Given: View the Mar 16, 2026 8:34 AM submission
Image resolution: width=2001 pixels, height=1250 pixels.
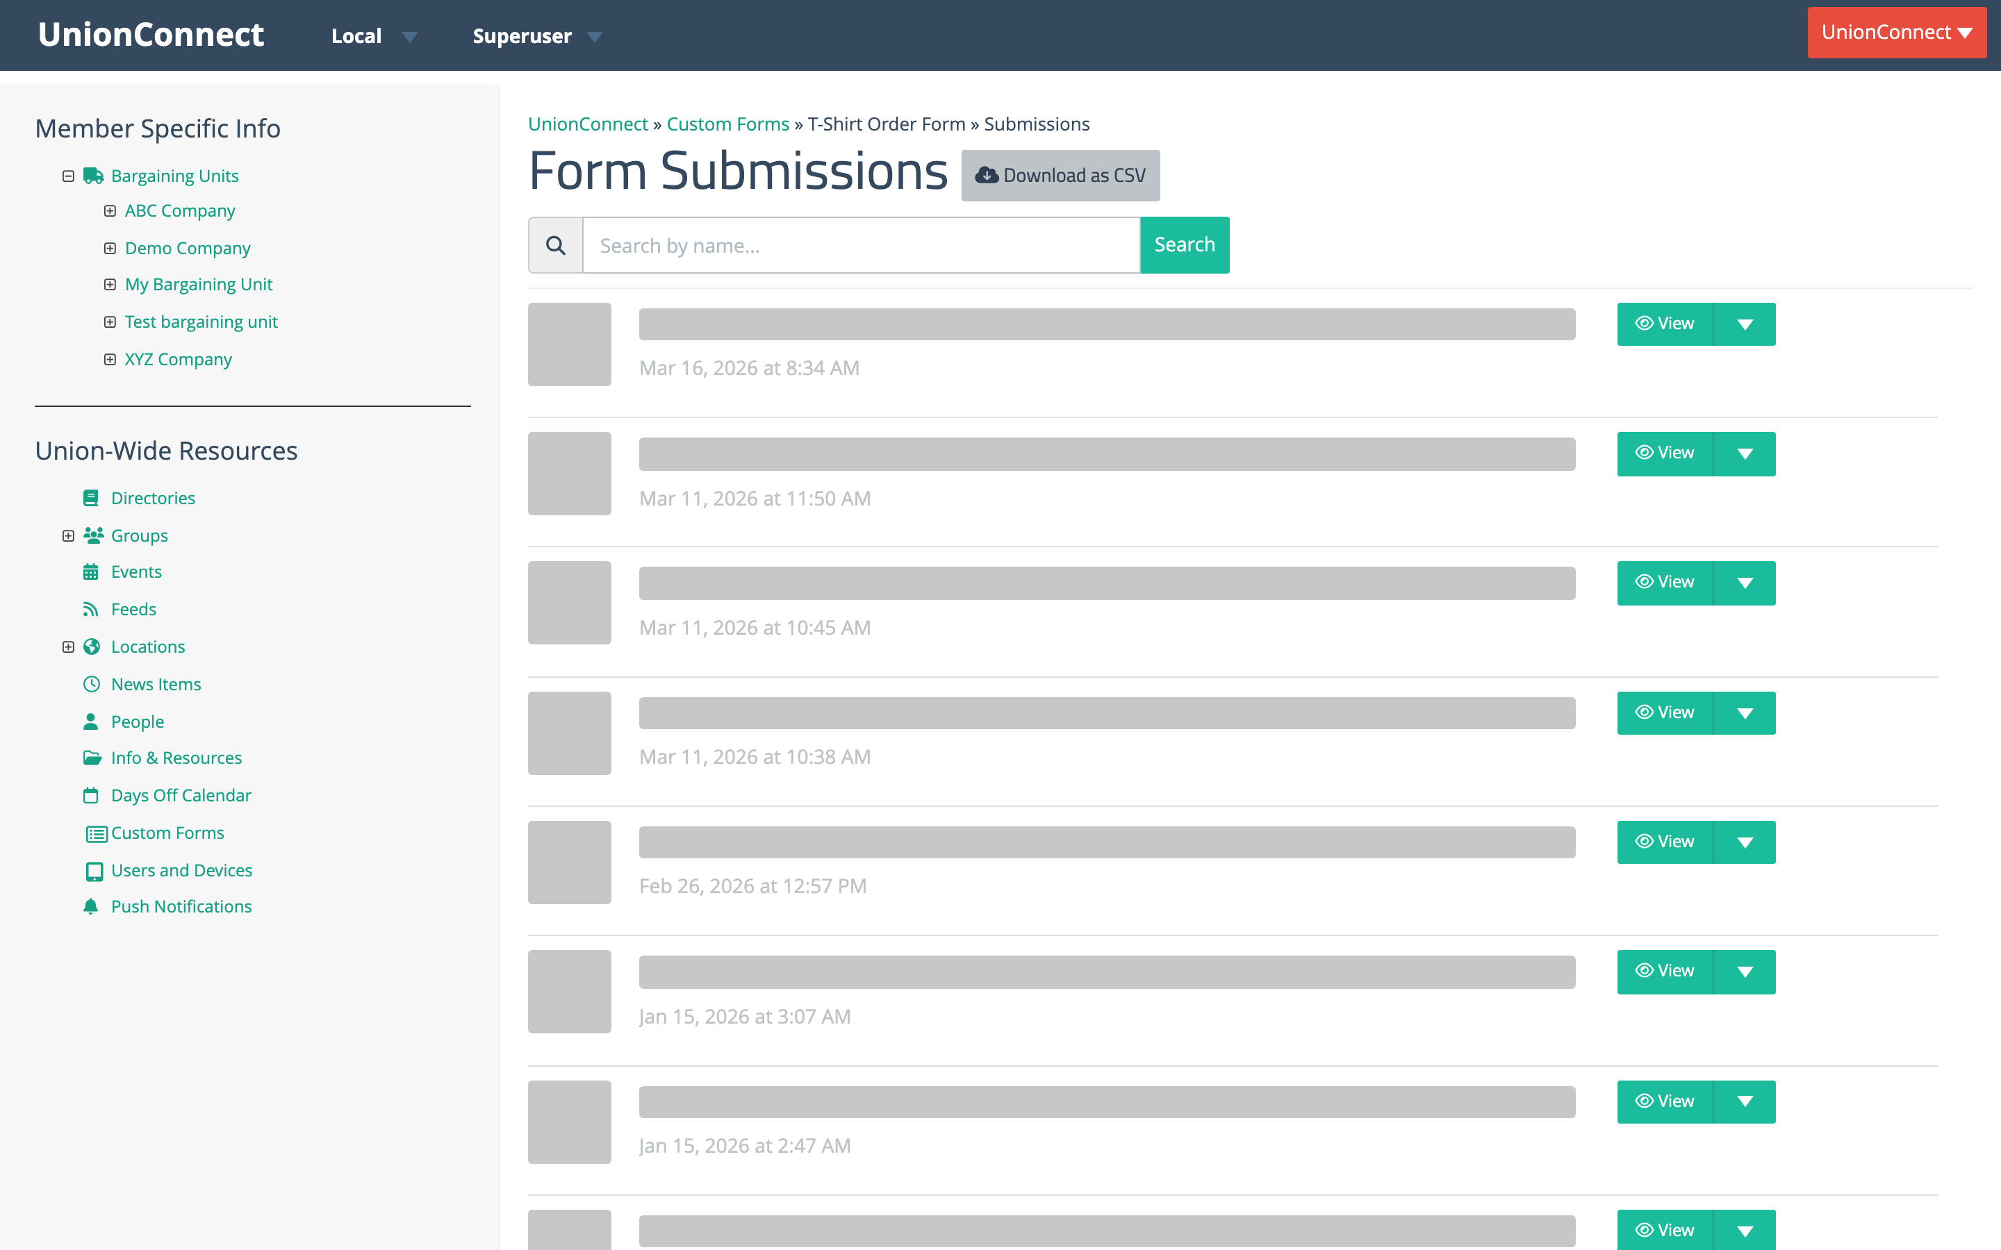Looking at the screenshot, I should coord(1665,324).
